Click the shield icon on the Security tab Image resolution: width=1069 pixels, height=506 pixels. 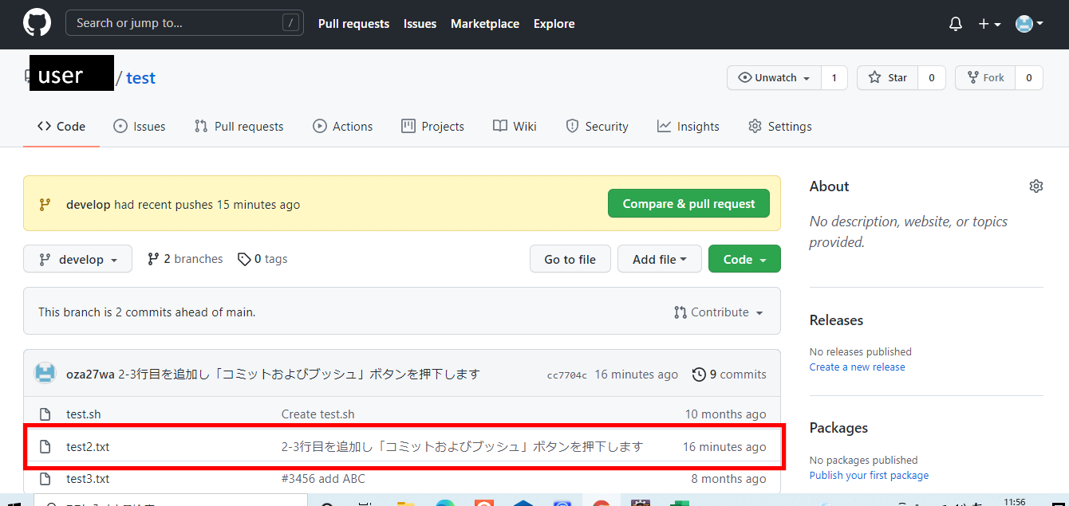(x=572, y=126)
